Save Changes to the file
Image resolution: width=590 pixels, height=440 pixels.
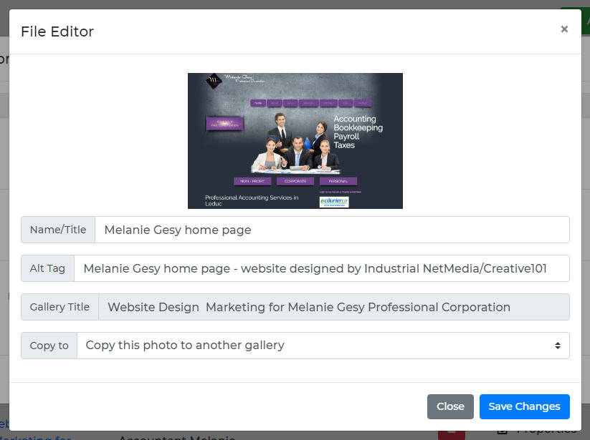tap(525, 406)
